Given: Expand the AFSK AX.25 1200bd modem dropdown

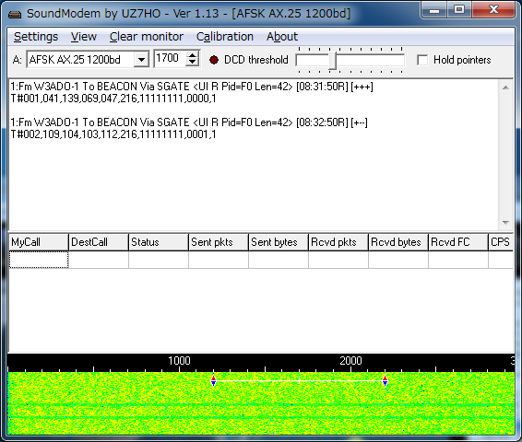Looking at the screenshot, I should 141,60.
